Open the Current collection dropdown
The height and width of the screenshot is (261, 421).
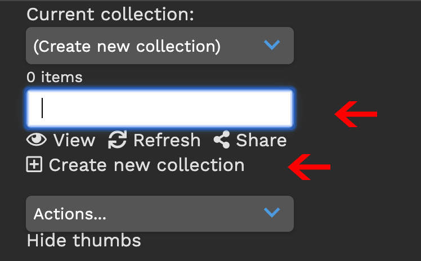[x=160, y=46]
